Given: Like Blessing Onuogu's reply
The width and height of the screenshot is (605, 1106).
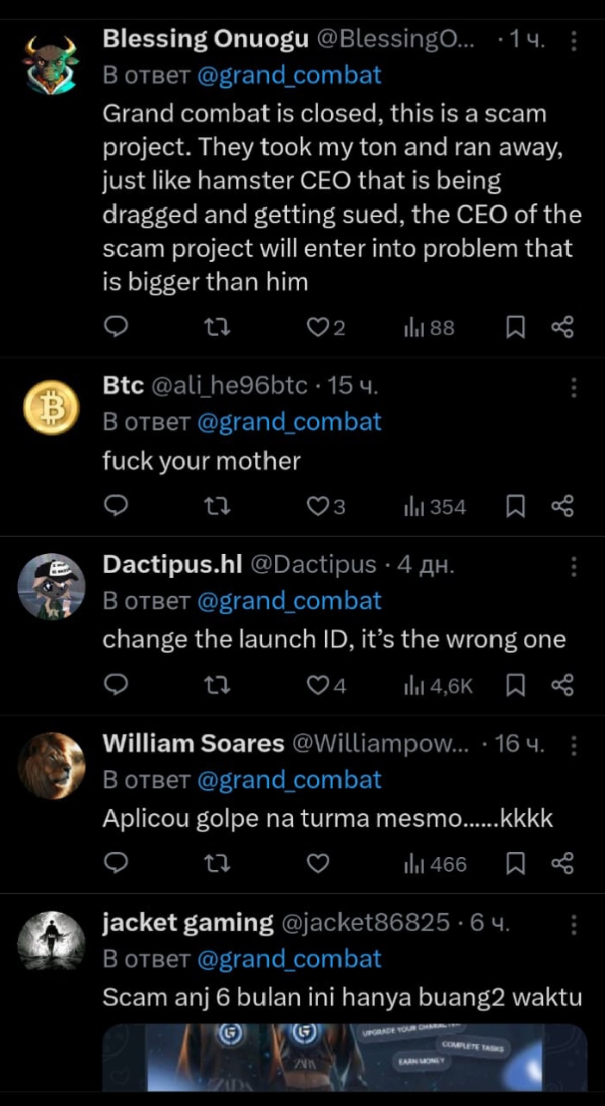Looking at the screenshot, I should click(319, 327).
